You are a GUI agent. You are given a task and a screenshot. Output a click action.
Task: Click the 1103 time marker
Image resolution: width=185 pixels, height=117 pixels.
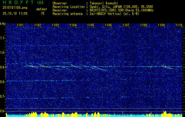tap(55, 25)
